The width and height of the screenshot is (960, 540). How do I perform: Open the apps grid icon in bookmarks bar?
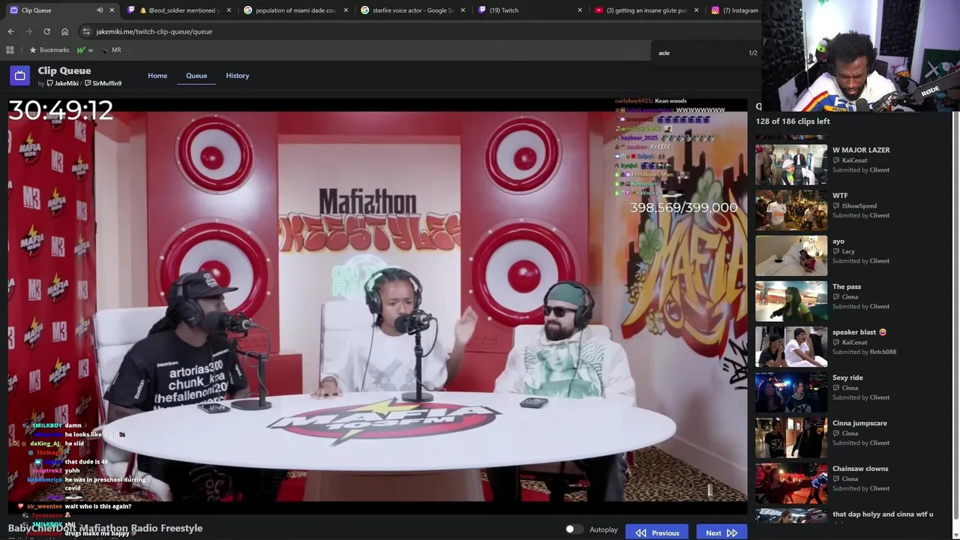(x=10, y=50)
